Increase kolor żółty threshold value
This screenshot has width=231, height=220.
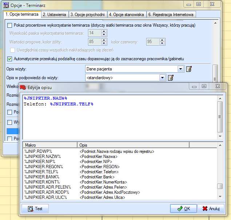point(104,40)
